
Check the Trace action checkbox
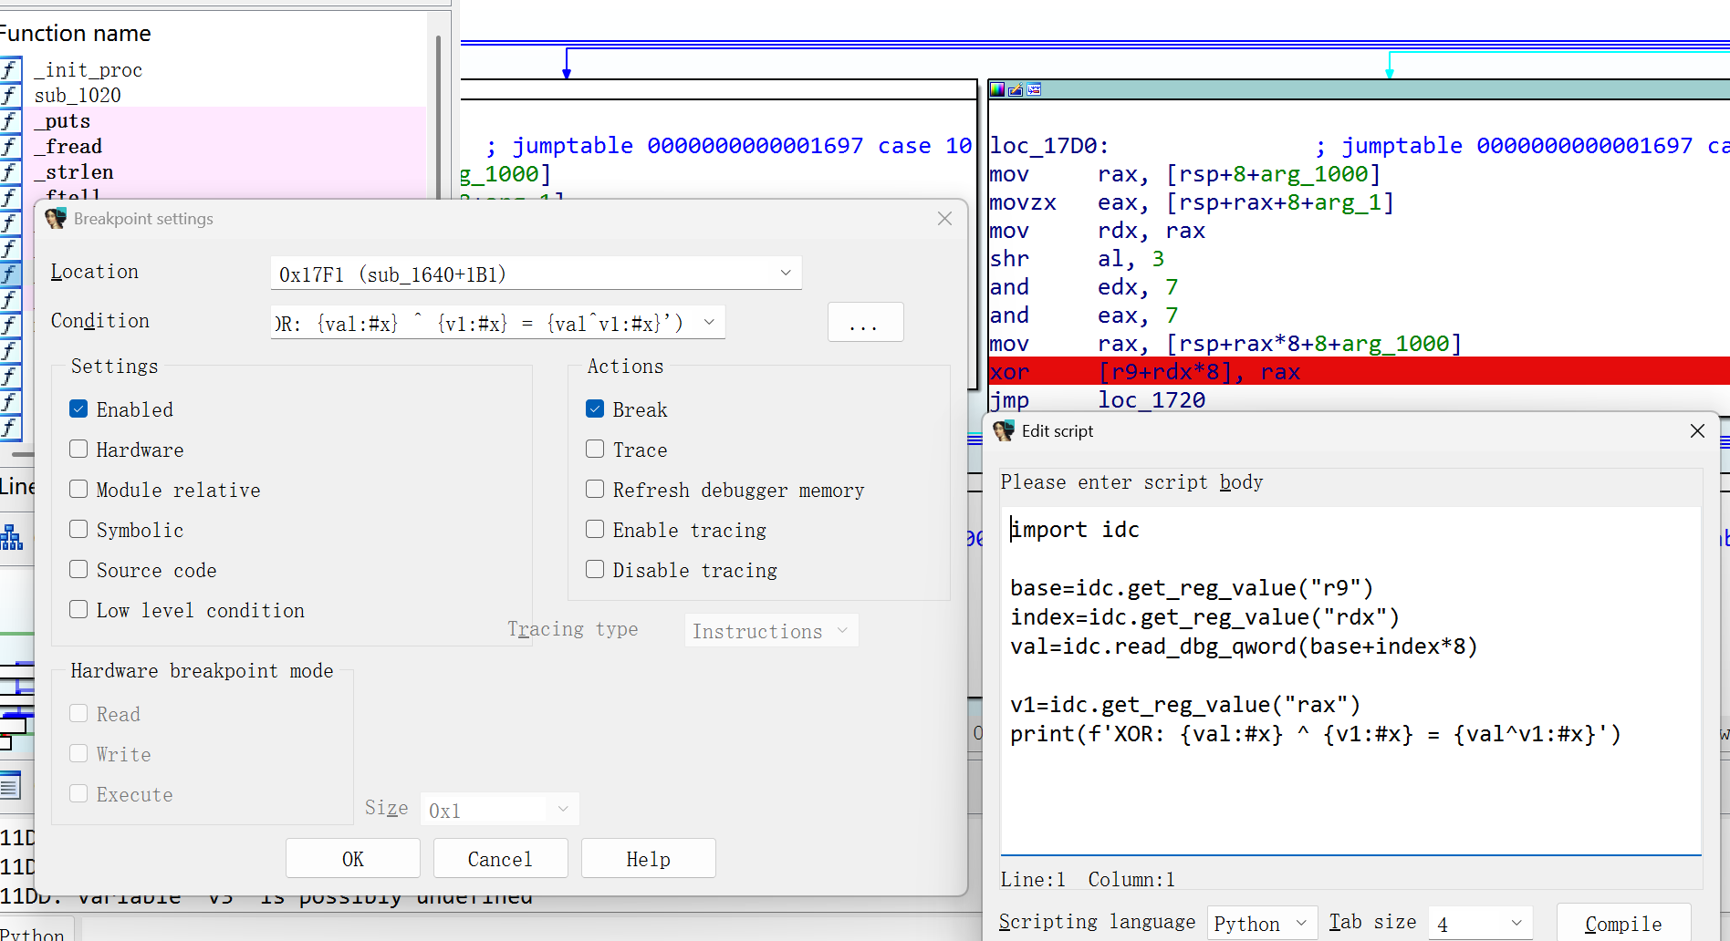(595, 450)
